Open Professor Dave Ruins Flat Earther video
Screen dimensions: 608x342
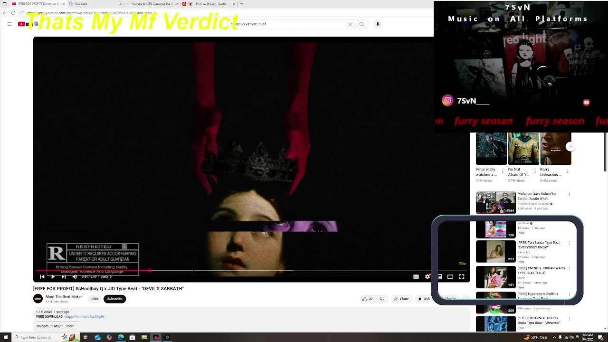pos(537,196)
